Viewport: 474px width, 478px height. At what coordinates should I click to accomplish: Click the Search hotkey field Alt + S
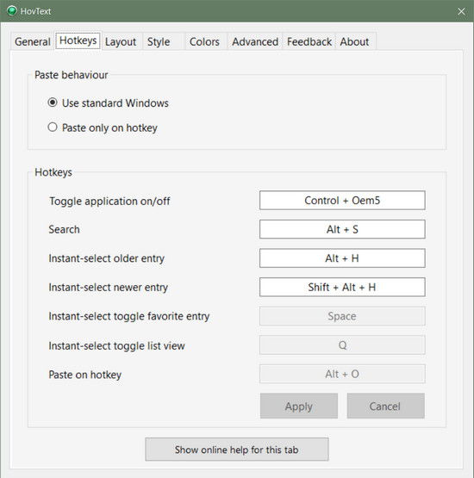click(x=342, y=229)
